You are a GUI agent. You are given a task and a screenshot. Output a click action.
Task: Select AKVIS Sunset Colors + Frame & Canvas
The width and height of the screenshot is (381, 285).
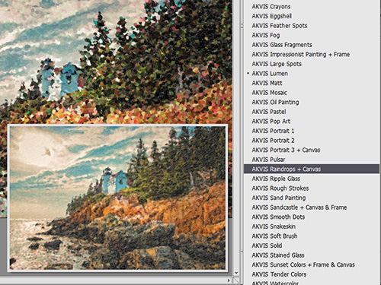pyautogui.click(x=303, y=264)
